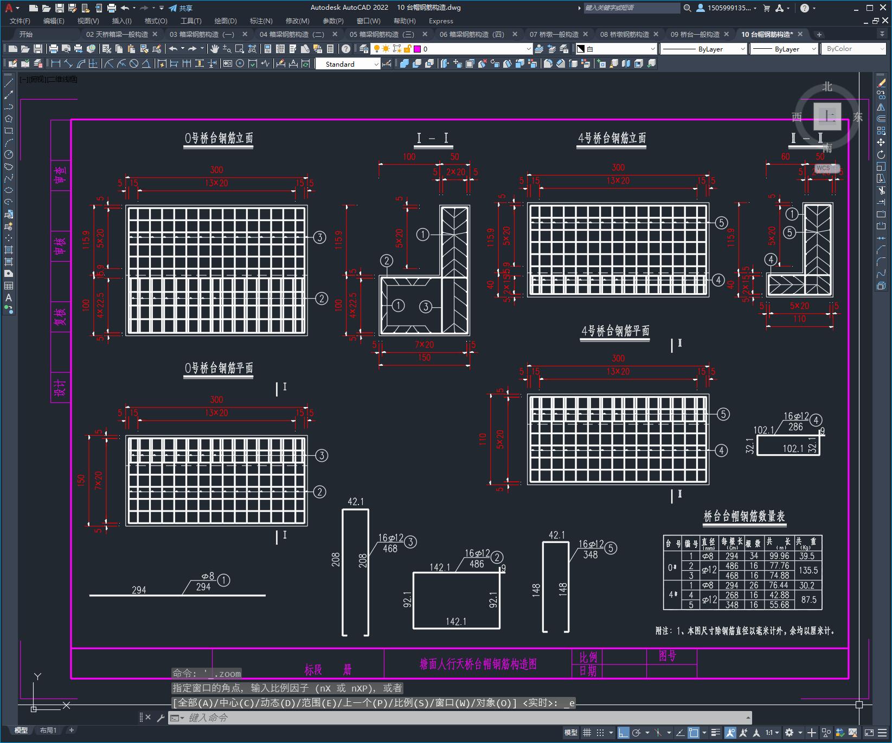
Task: Select the Arc Length dimension icon
Action: 81,64
